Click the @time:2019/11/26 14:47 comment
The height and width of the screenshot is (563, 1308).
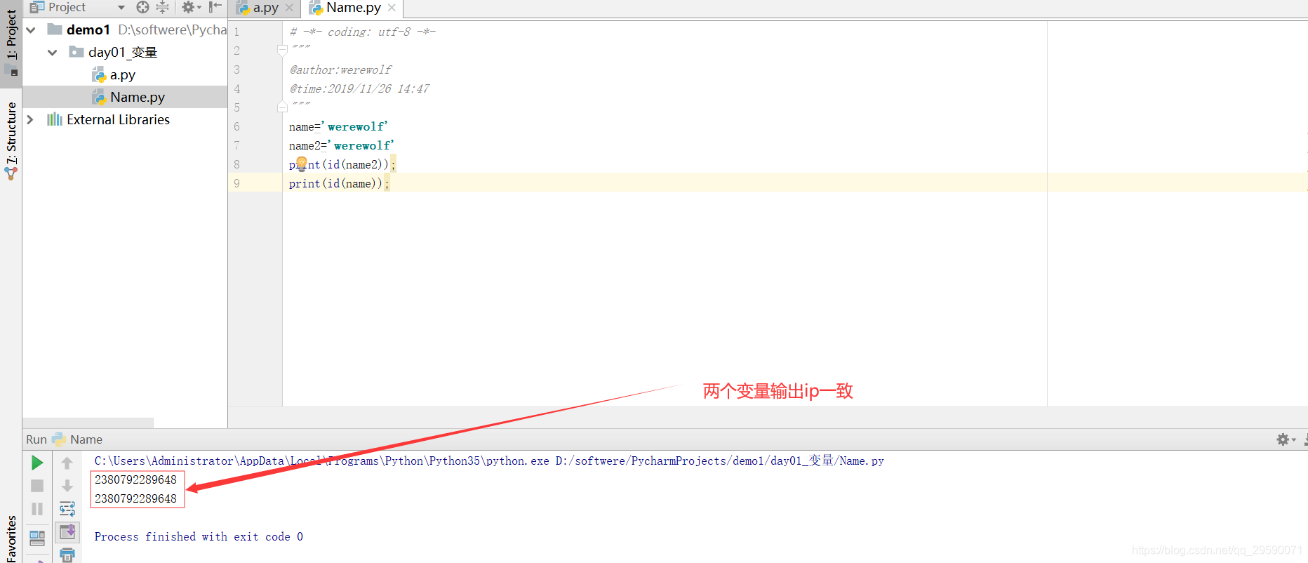pos(359,88)
